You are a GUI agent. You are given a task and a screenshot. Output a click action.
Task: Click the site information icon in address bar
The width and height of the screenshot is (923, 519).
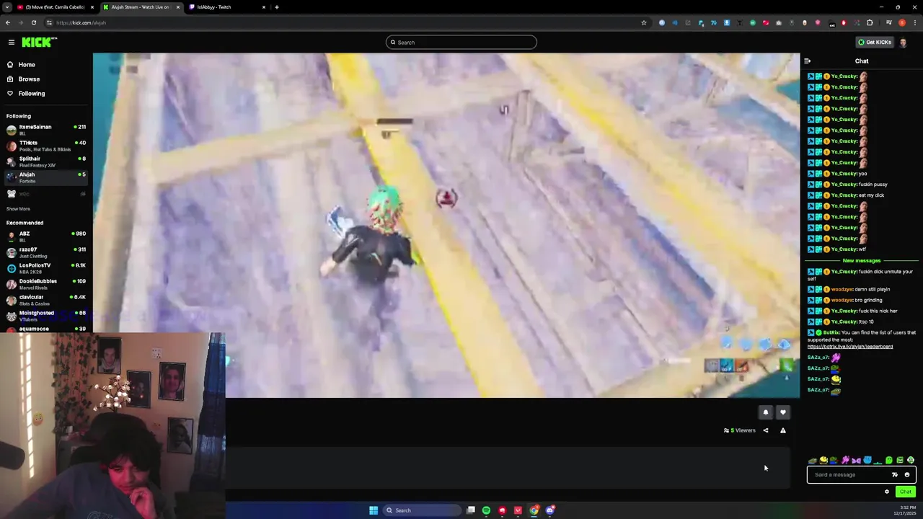(49, 22)
